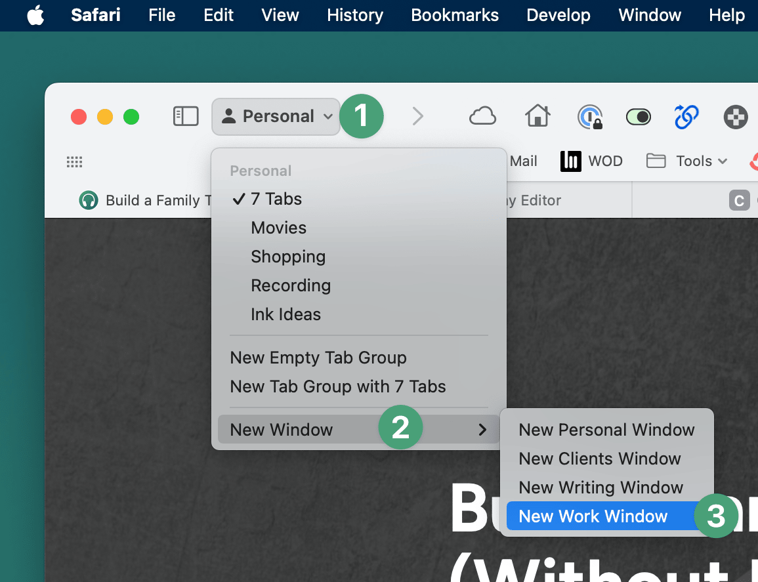Open the Apple menu
The width and height of the screenshot is (758, 582).
click(36, 15)
